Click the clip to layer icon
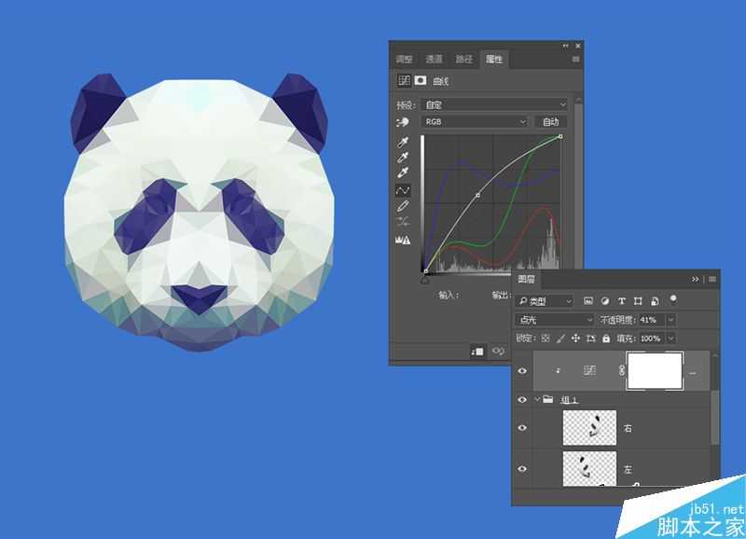Screen dimensions: 746x539 (478, 351)
